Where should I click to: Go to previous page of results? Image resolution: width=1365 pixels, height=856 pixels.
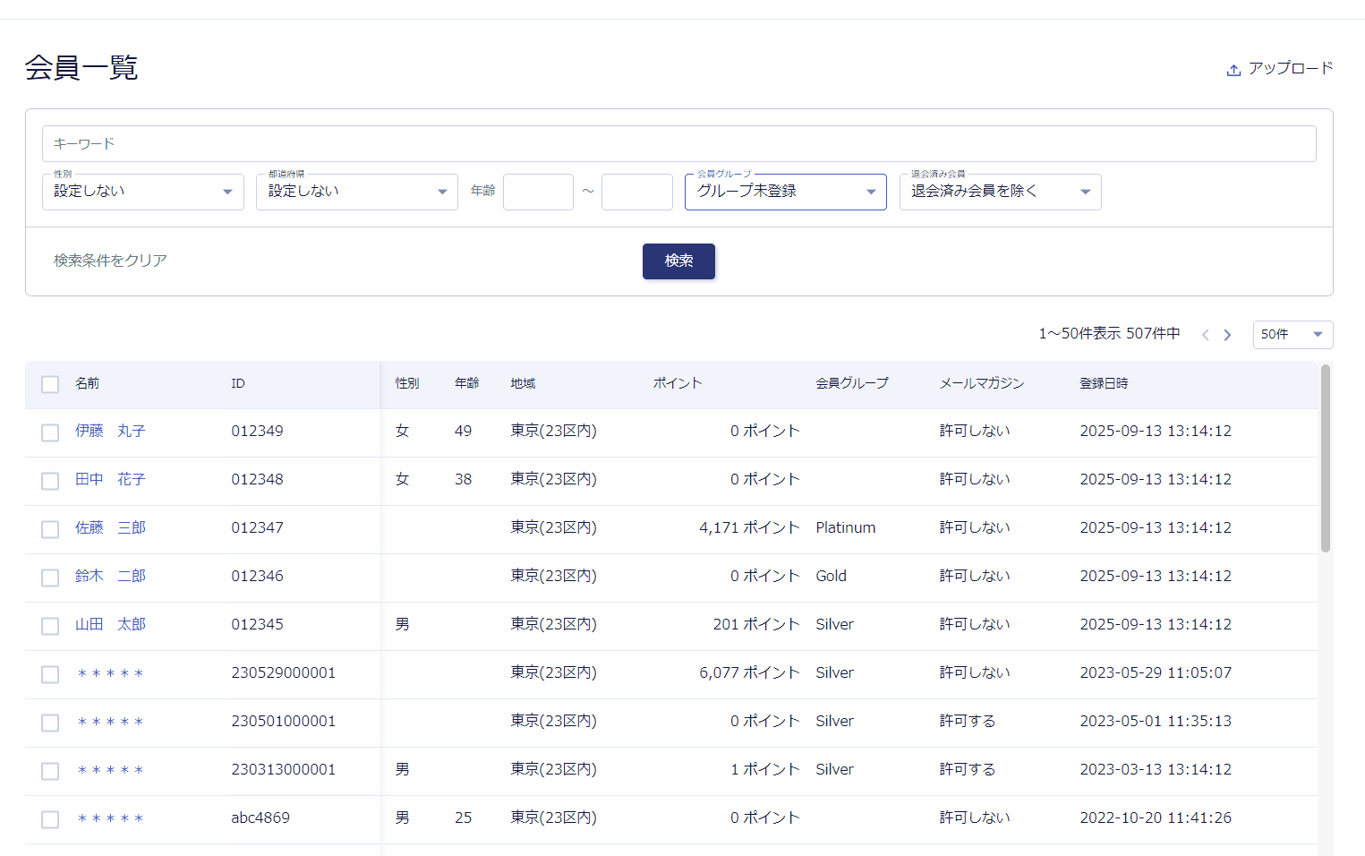point(1206,335)
